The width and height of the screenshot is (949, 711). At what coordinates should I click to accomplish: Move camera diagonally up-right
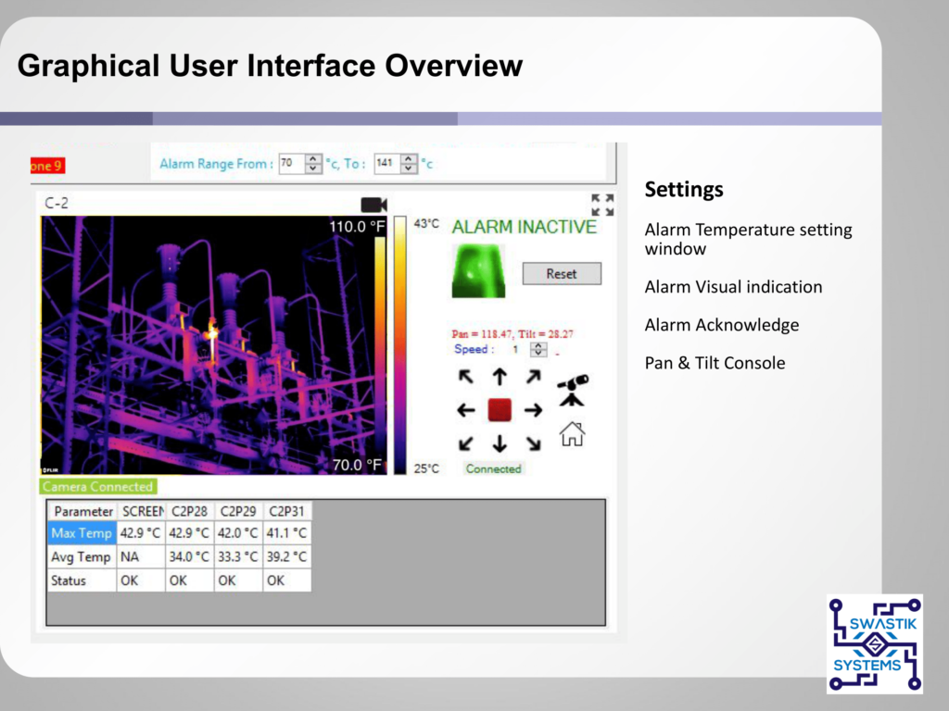tap(533, 377)
